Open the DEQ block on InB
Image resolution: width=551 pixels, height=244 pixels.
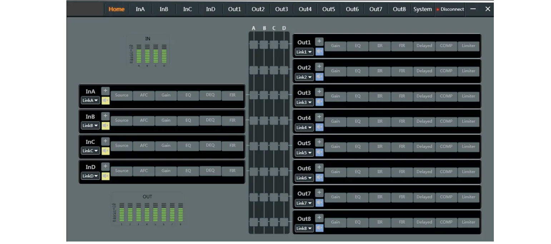[210, 120]
